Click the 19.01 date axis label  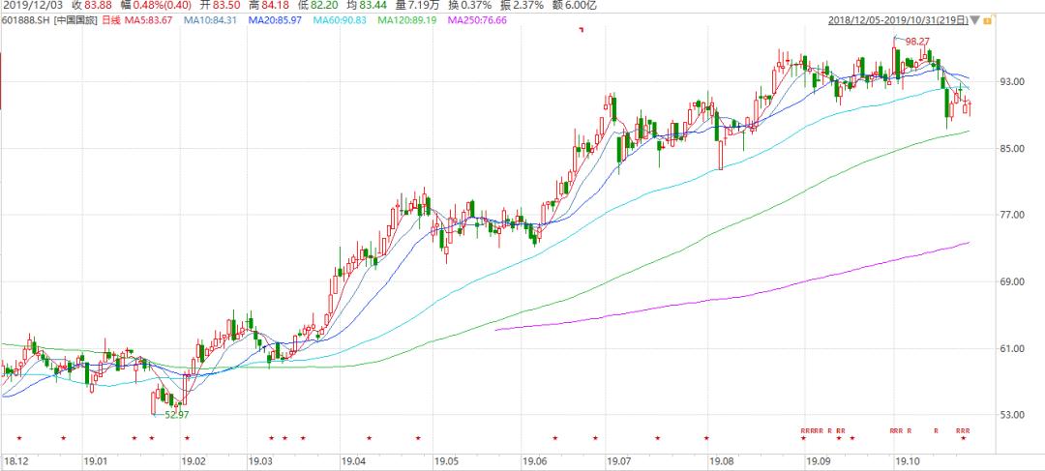click(95, 460)
